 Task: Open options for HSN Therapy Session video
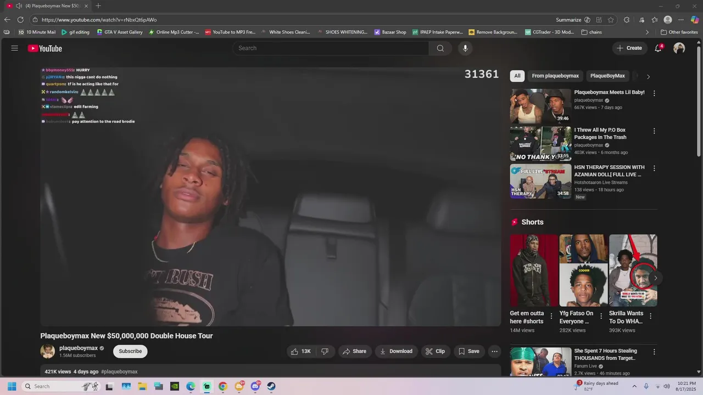[654, 168]
